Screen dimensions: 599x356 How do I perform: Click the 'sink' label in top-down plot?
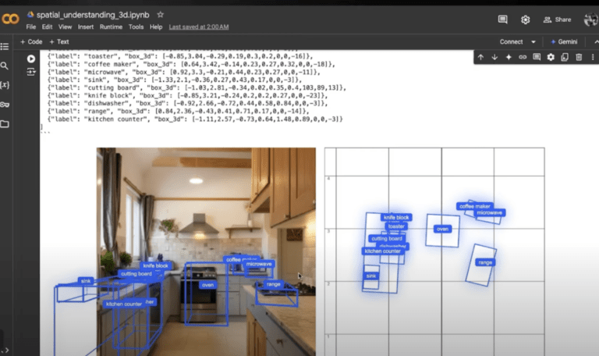(371, 276)
